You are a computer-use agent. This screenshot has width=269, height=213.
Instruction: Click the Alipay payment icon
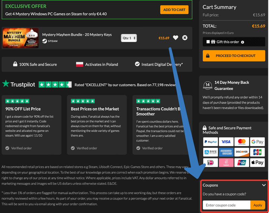[x=210, y=152]
